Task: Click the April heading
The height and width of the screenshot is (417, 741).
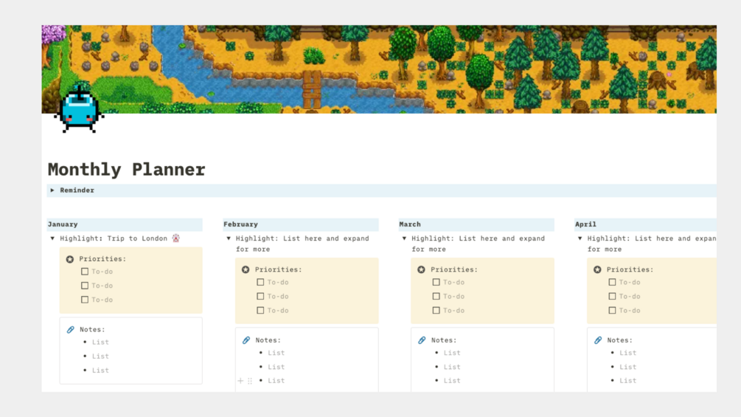Action: click(585, 224)
